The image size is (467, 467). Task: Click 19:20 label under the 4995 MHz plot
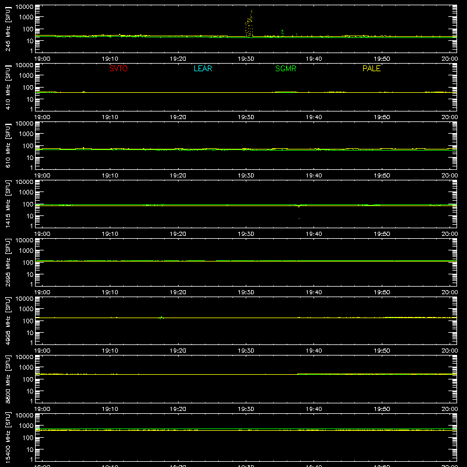pyautogui.click(x=178, y=351)
